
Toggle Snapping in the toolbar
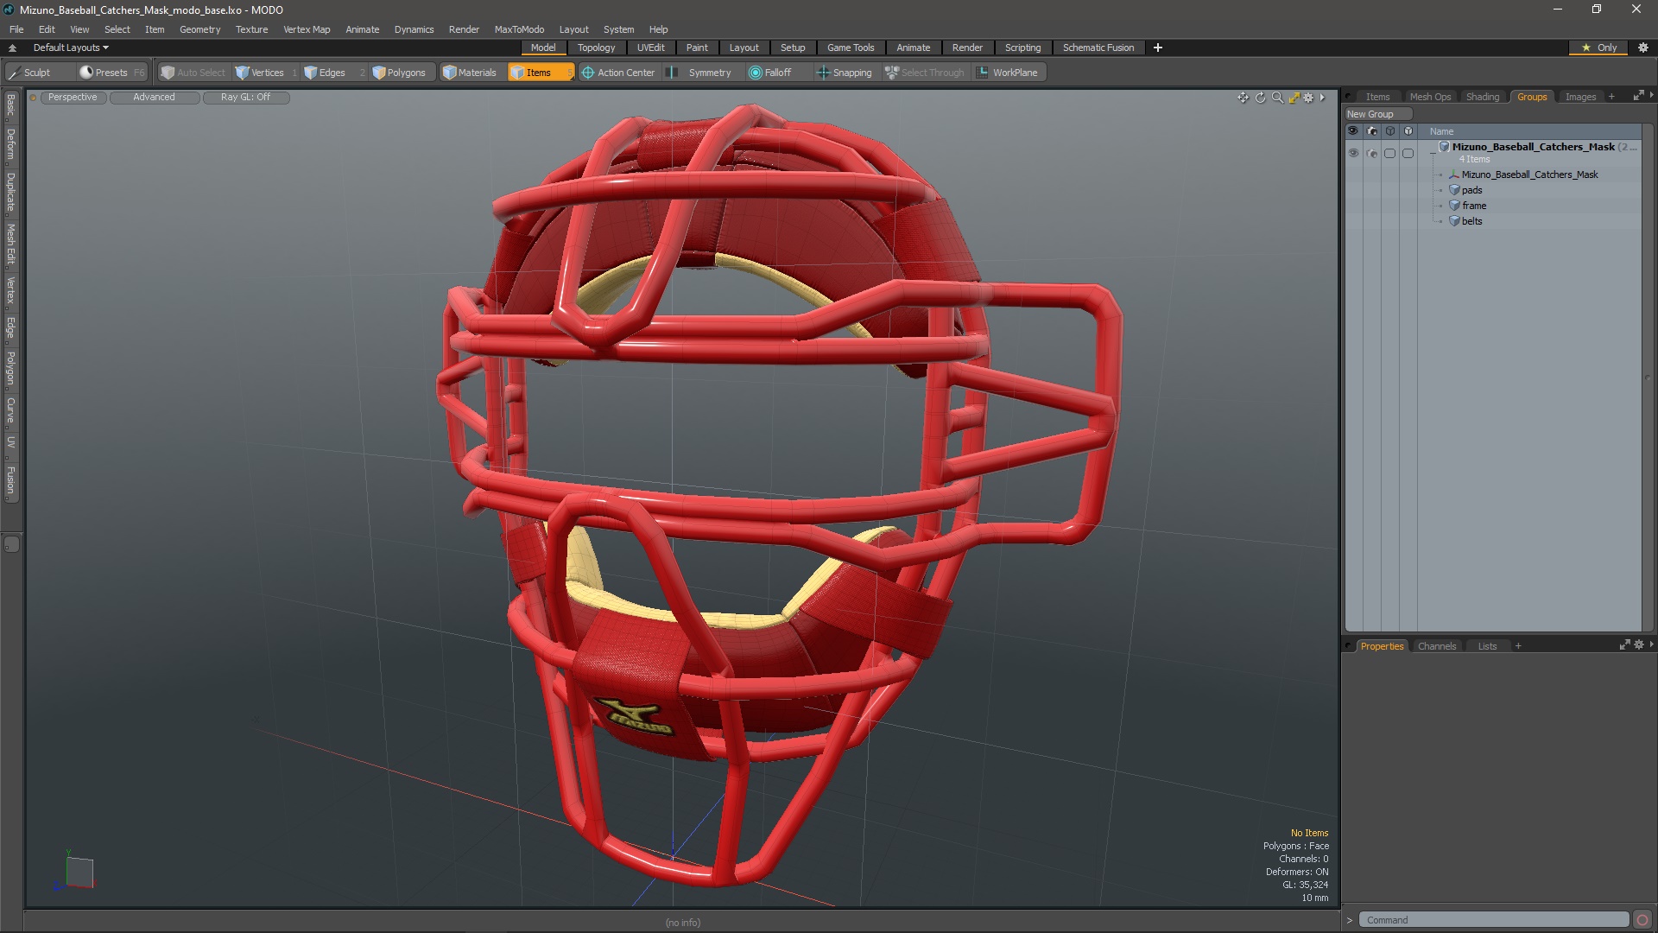click(x=844, y=73)
